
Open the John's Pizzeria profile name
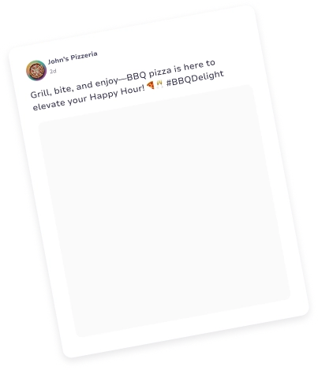[73, 57]
